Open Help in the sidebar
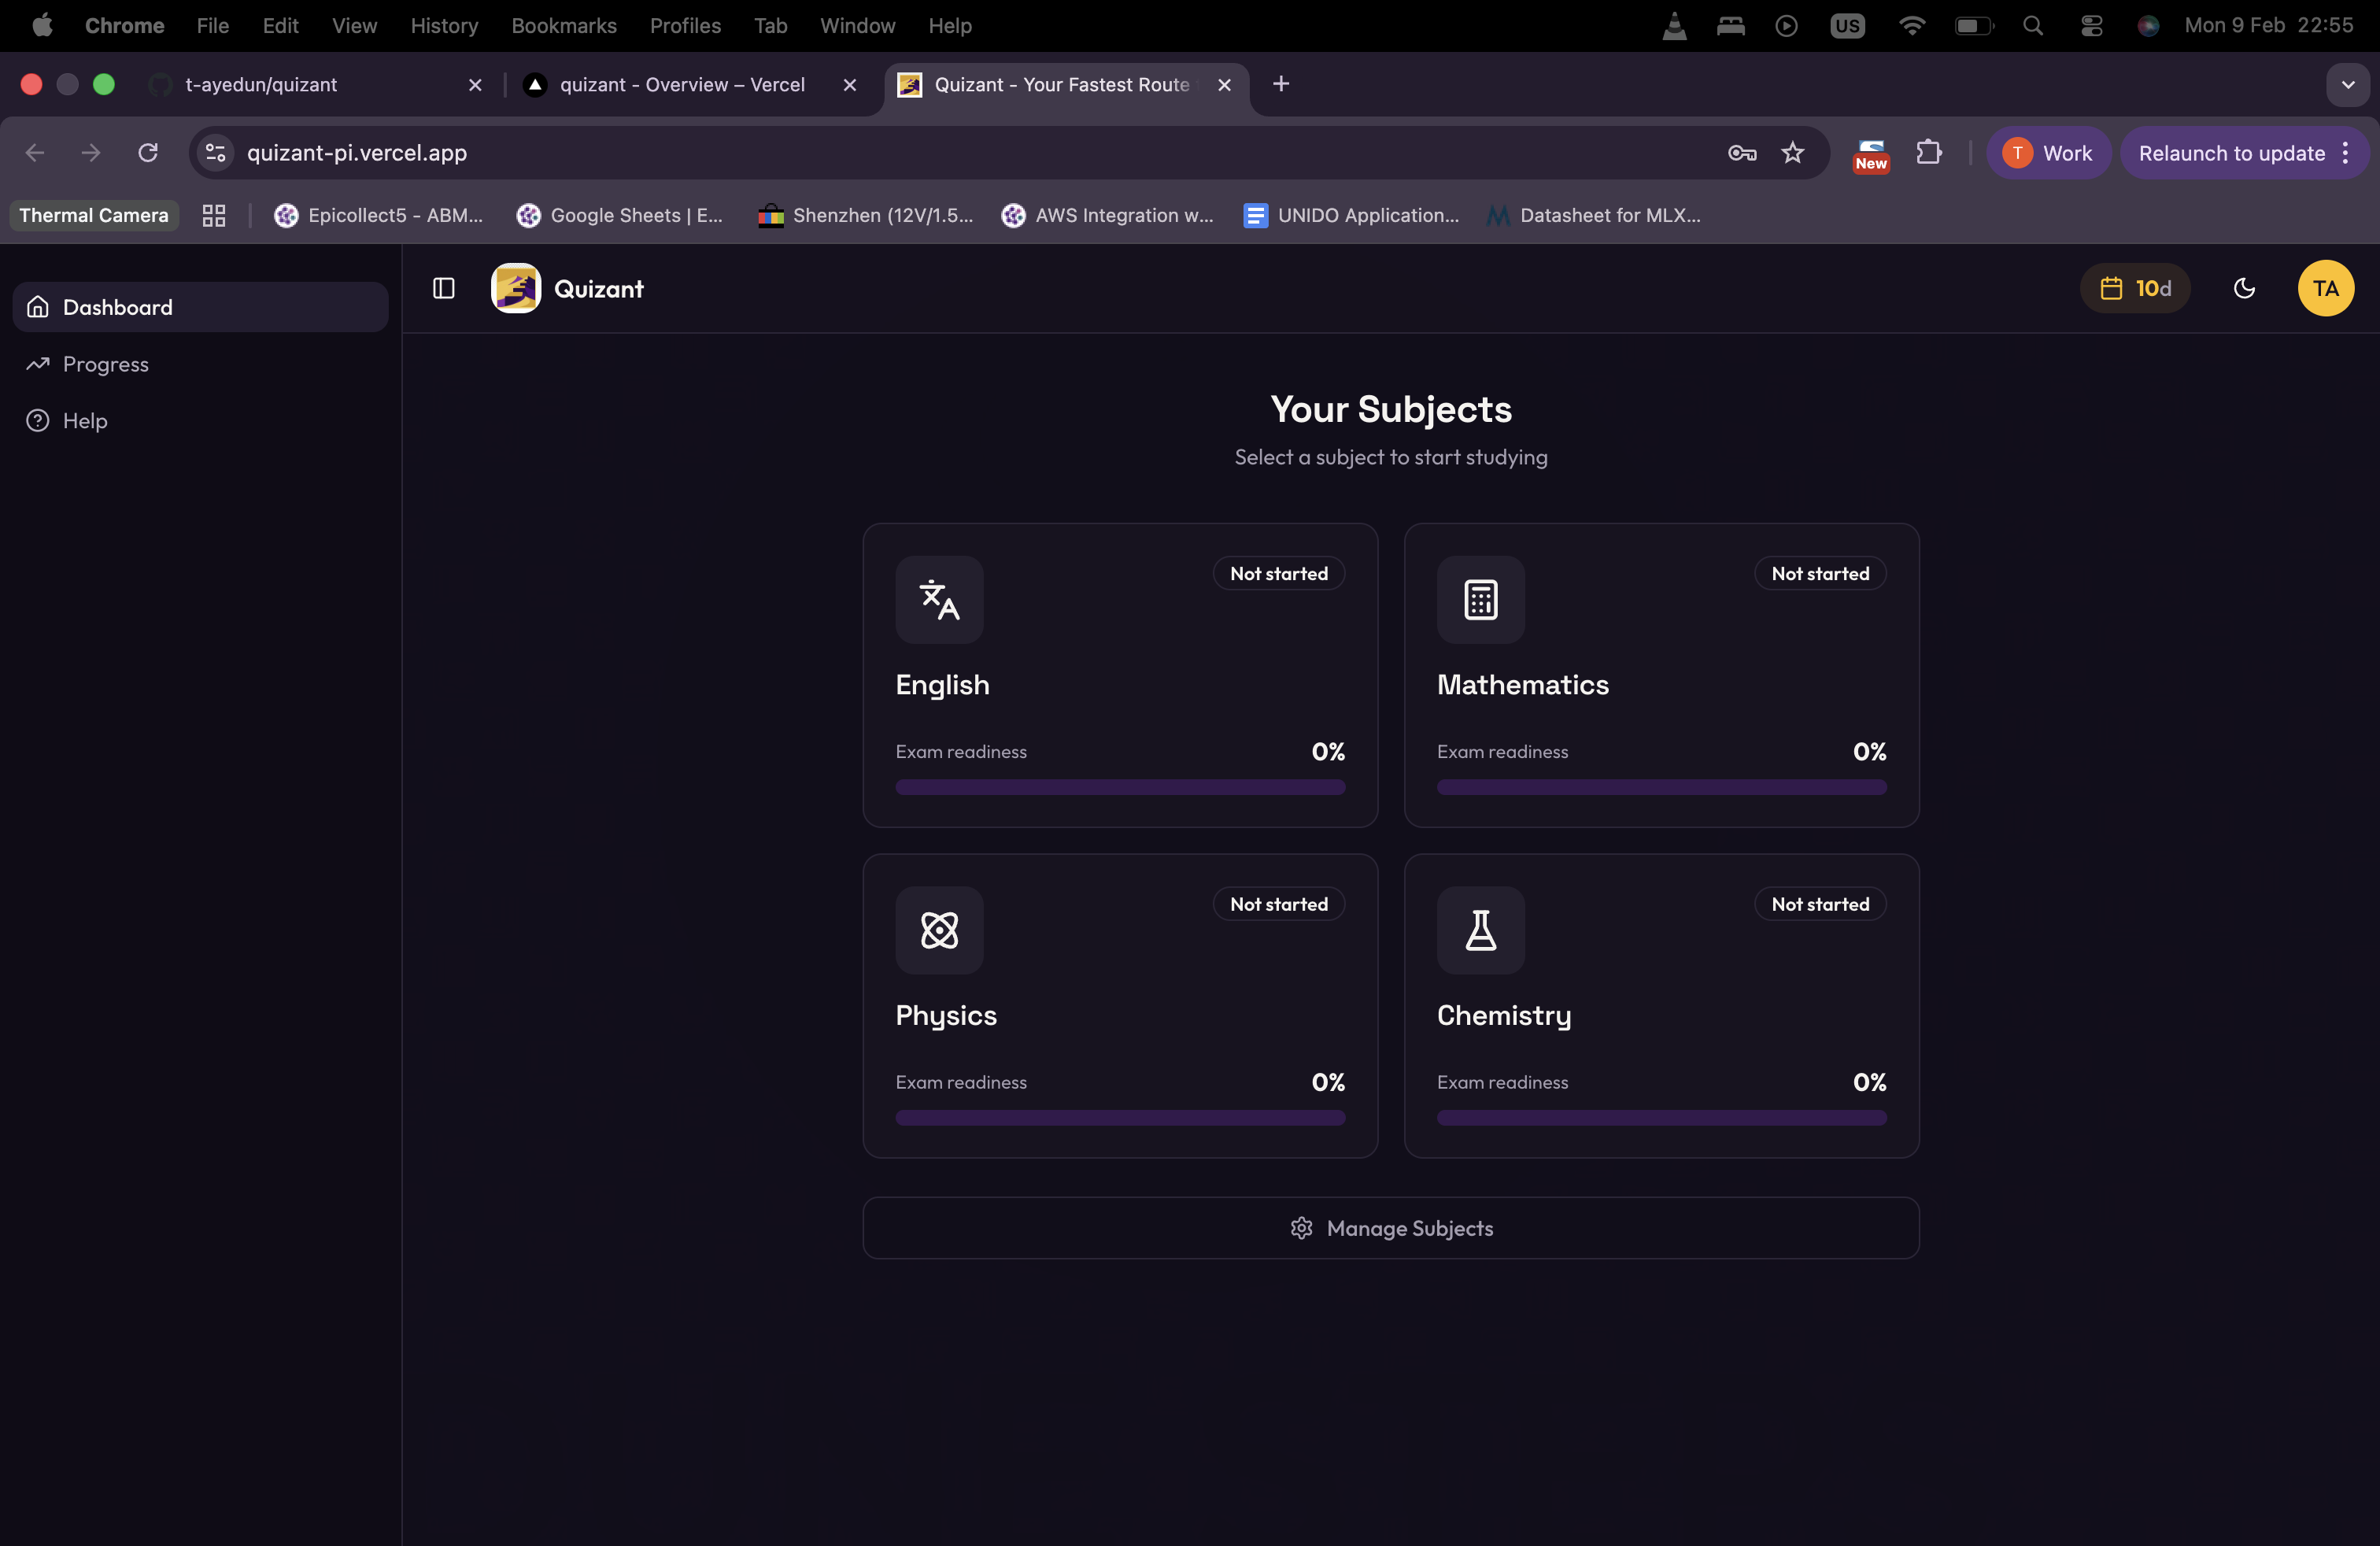Image resolution: width=2380 pixels, height=1546 pixels. pyautogui.click(x=84, y=420)
